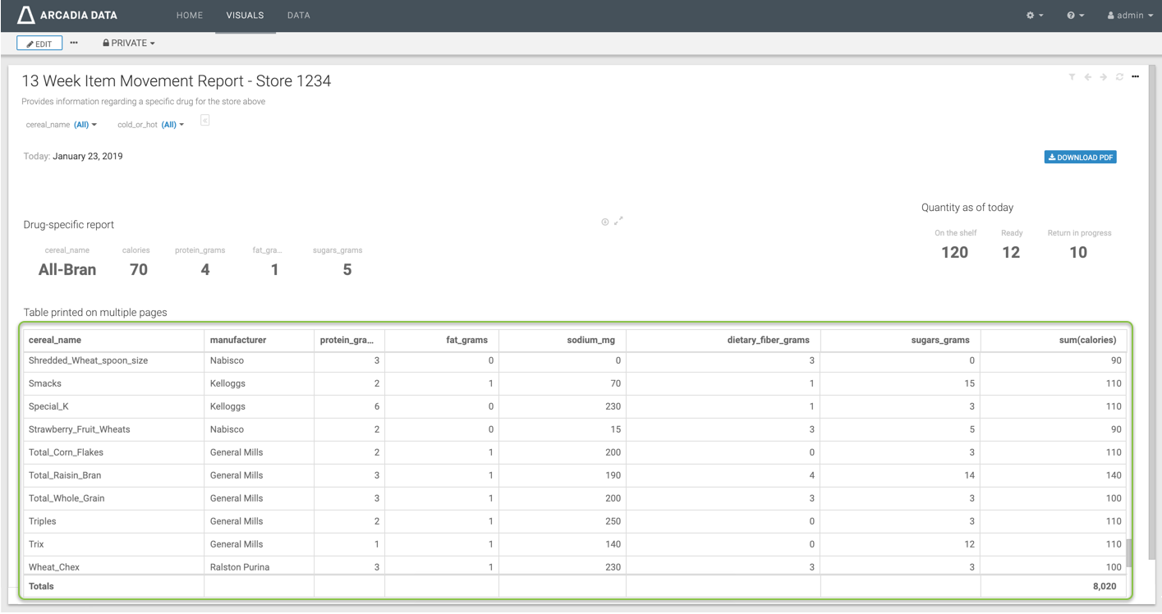
Task: Expand the Drug-specific report visual to fullscreen
Action: 619,220
